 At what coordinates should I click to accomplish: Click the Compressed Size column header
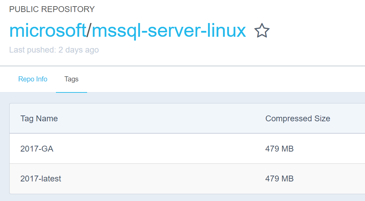pyautogui.click(x=298, y=118)
